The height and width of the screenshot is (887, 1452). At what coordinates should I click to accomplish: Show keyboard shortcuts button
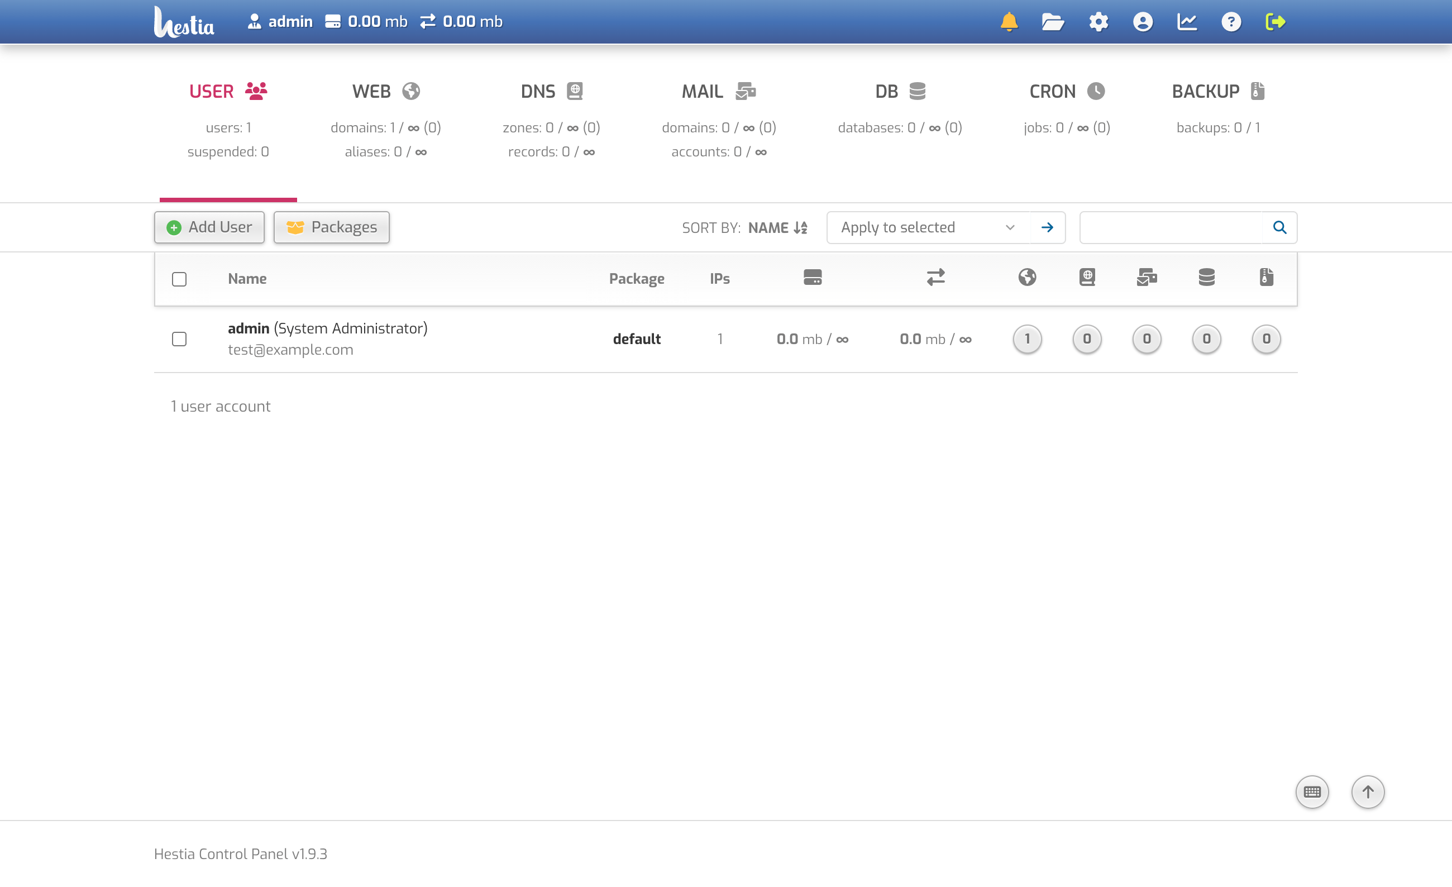pyautogui.click(x=1312, y=791)
